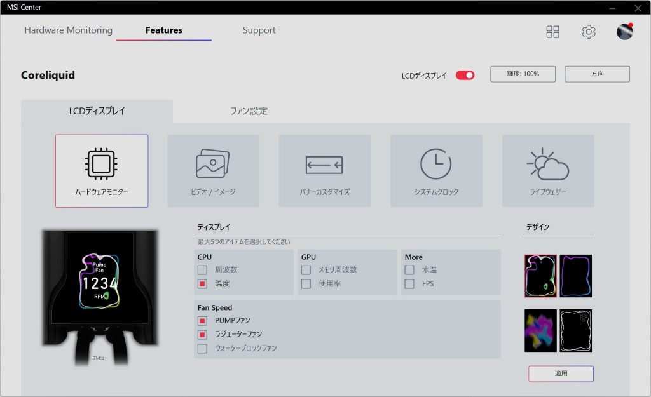Viewport: 651px width, 397px height.
Task: Select the colorful smoke design thumbnail
Action: [540, 330]
